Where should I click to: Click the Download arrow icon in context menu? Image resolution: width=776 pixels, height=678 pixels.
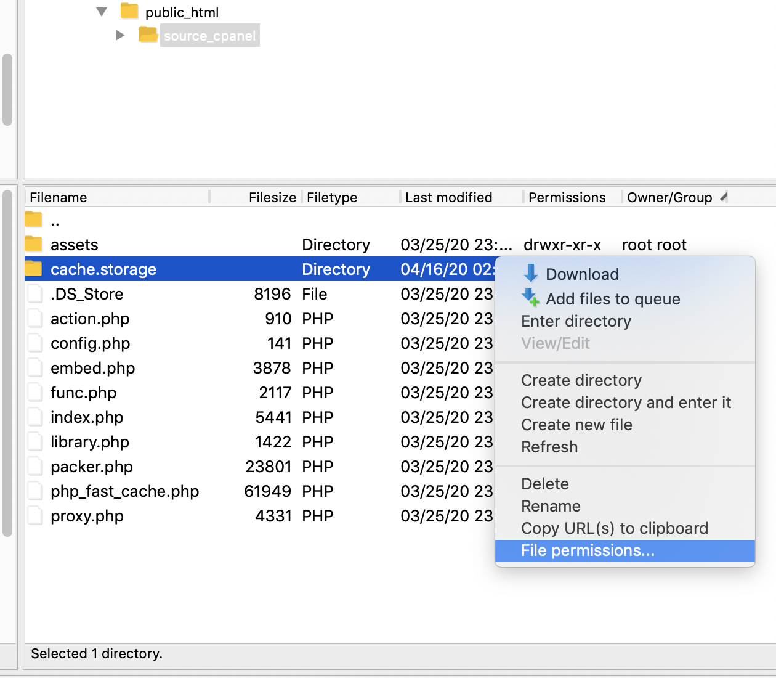[x=530, y=273]
